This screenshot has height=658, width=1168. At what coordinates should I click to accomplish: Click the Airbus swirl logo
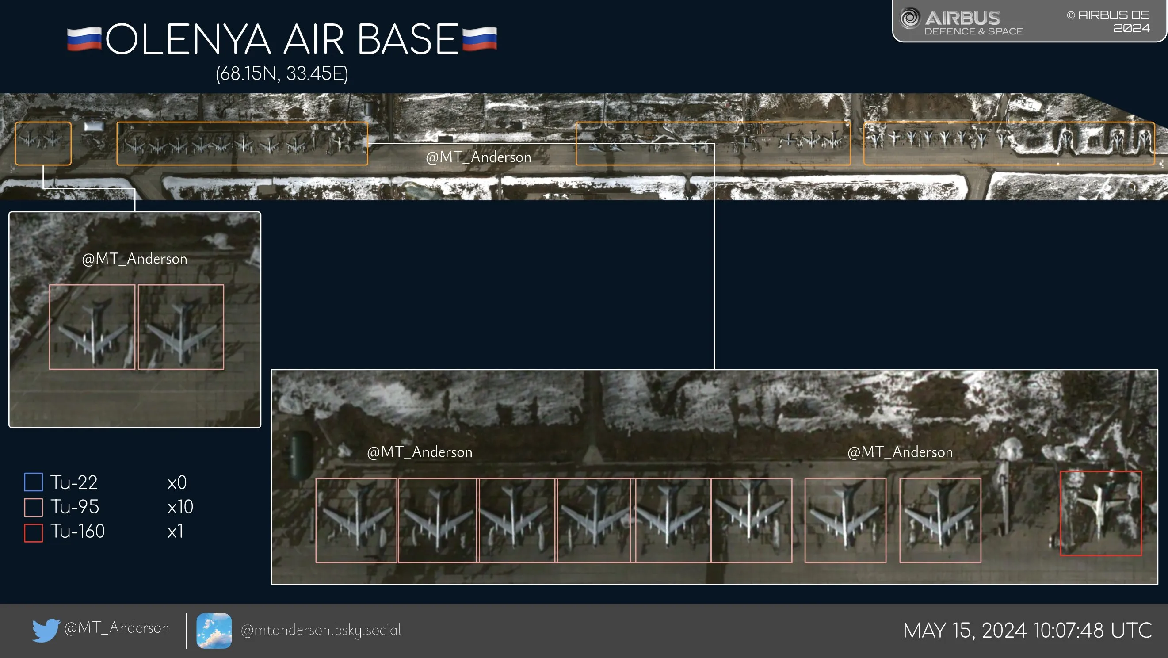(909, 19)
